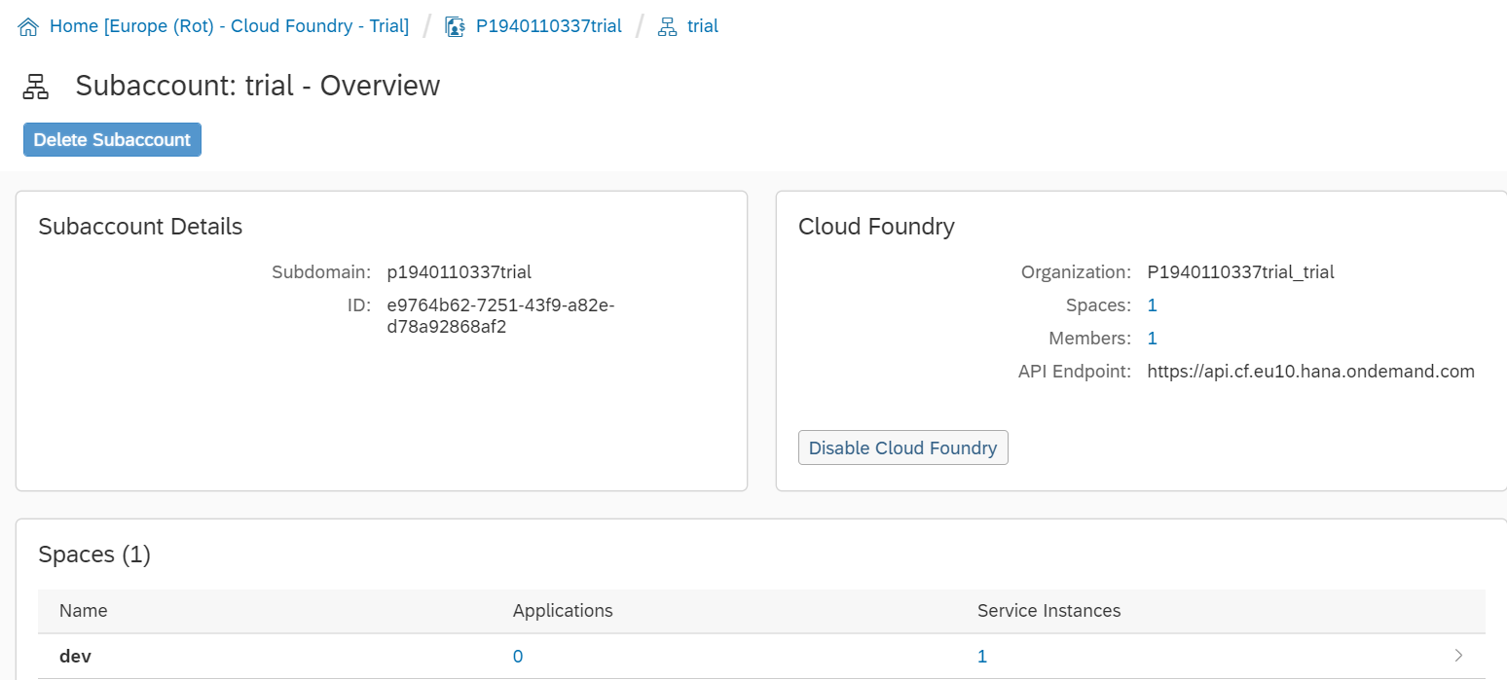Click the Members count link in Cloud Foundry panel
The height and width of the screenshot is (680, 1507).
[1152, 338]
